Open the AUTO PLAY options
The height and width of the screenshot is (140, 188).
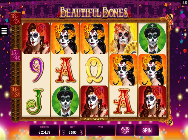click(125, 130)
